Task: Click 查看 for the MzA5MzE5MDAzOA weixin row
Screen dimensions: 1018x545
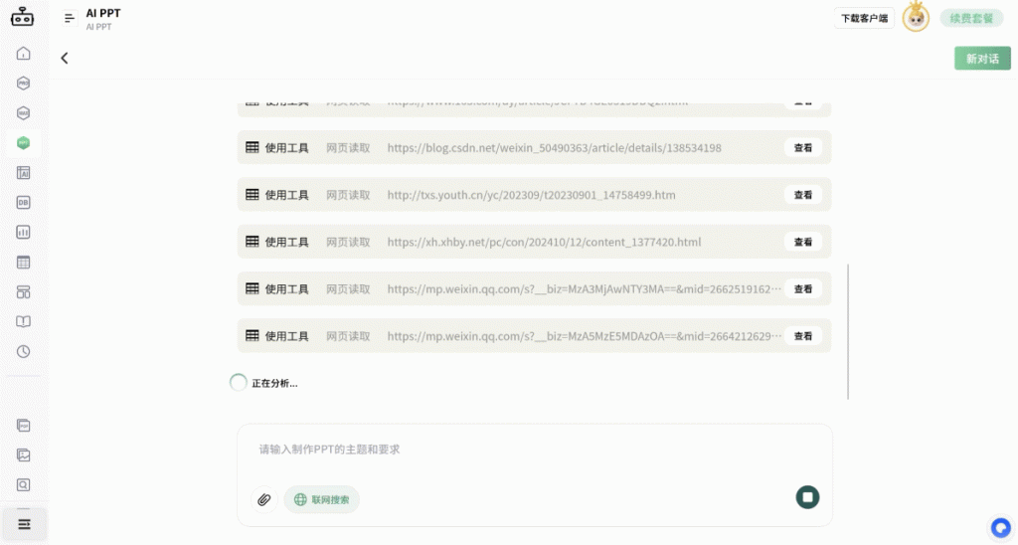Action: coord(803,336)
